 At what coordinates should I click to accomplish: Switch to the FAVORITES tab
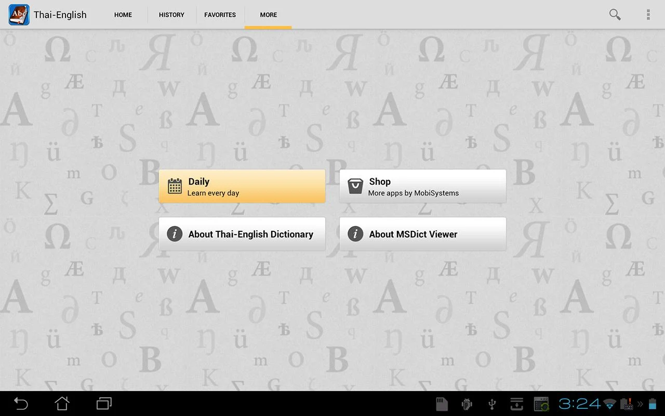click(220, 15)
